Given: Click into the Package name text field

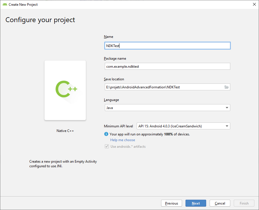Looking at the screenshot, I should [x=167, y=66].
